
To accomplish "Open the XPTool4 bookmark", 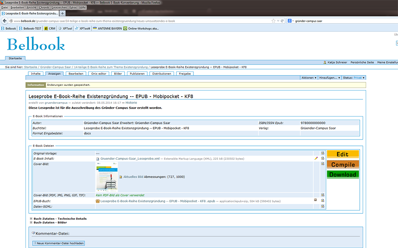I will 82,28.
